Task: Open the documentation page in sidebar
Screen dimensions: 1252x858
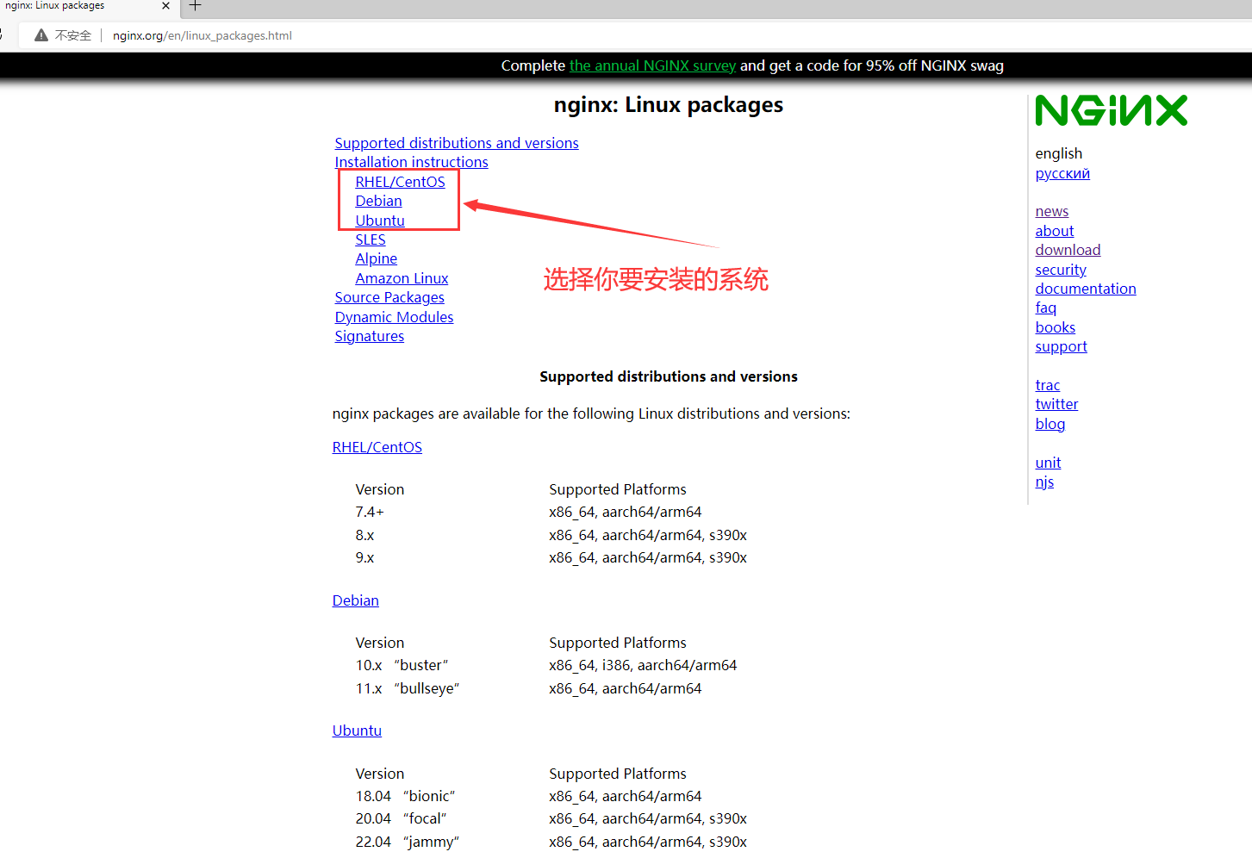Action: coord(1086,289)
